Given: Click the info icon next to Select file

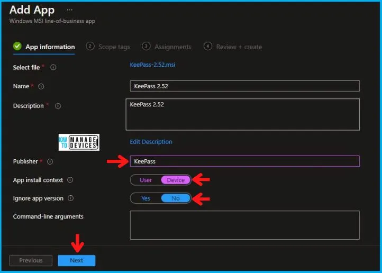Looking at the screenshot, I should pos(53,68).
